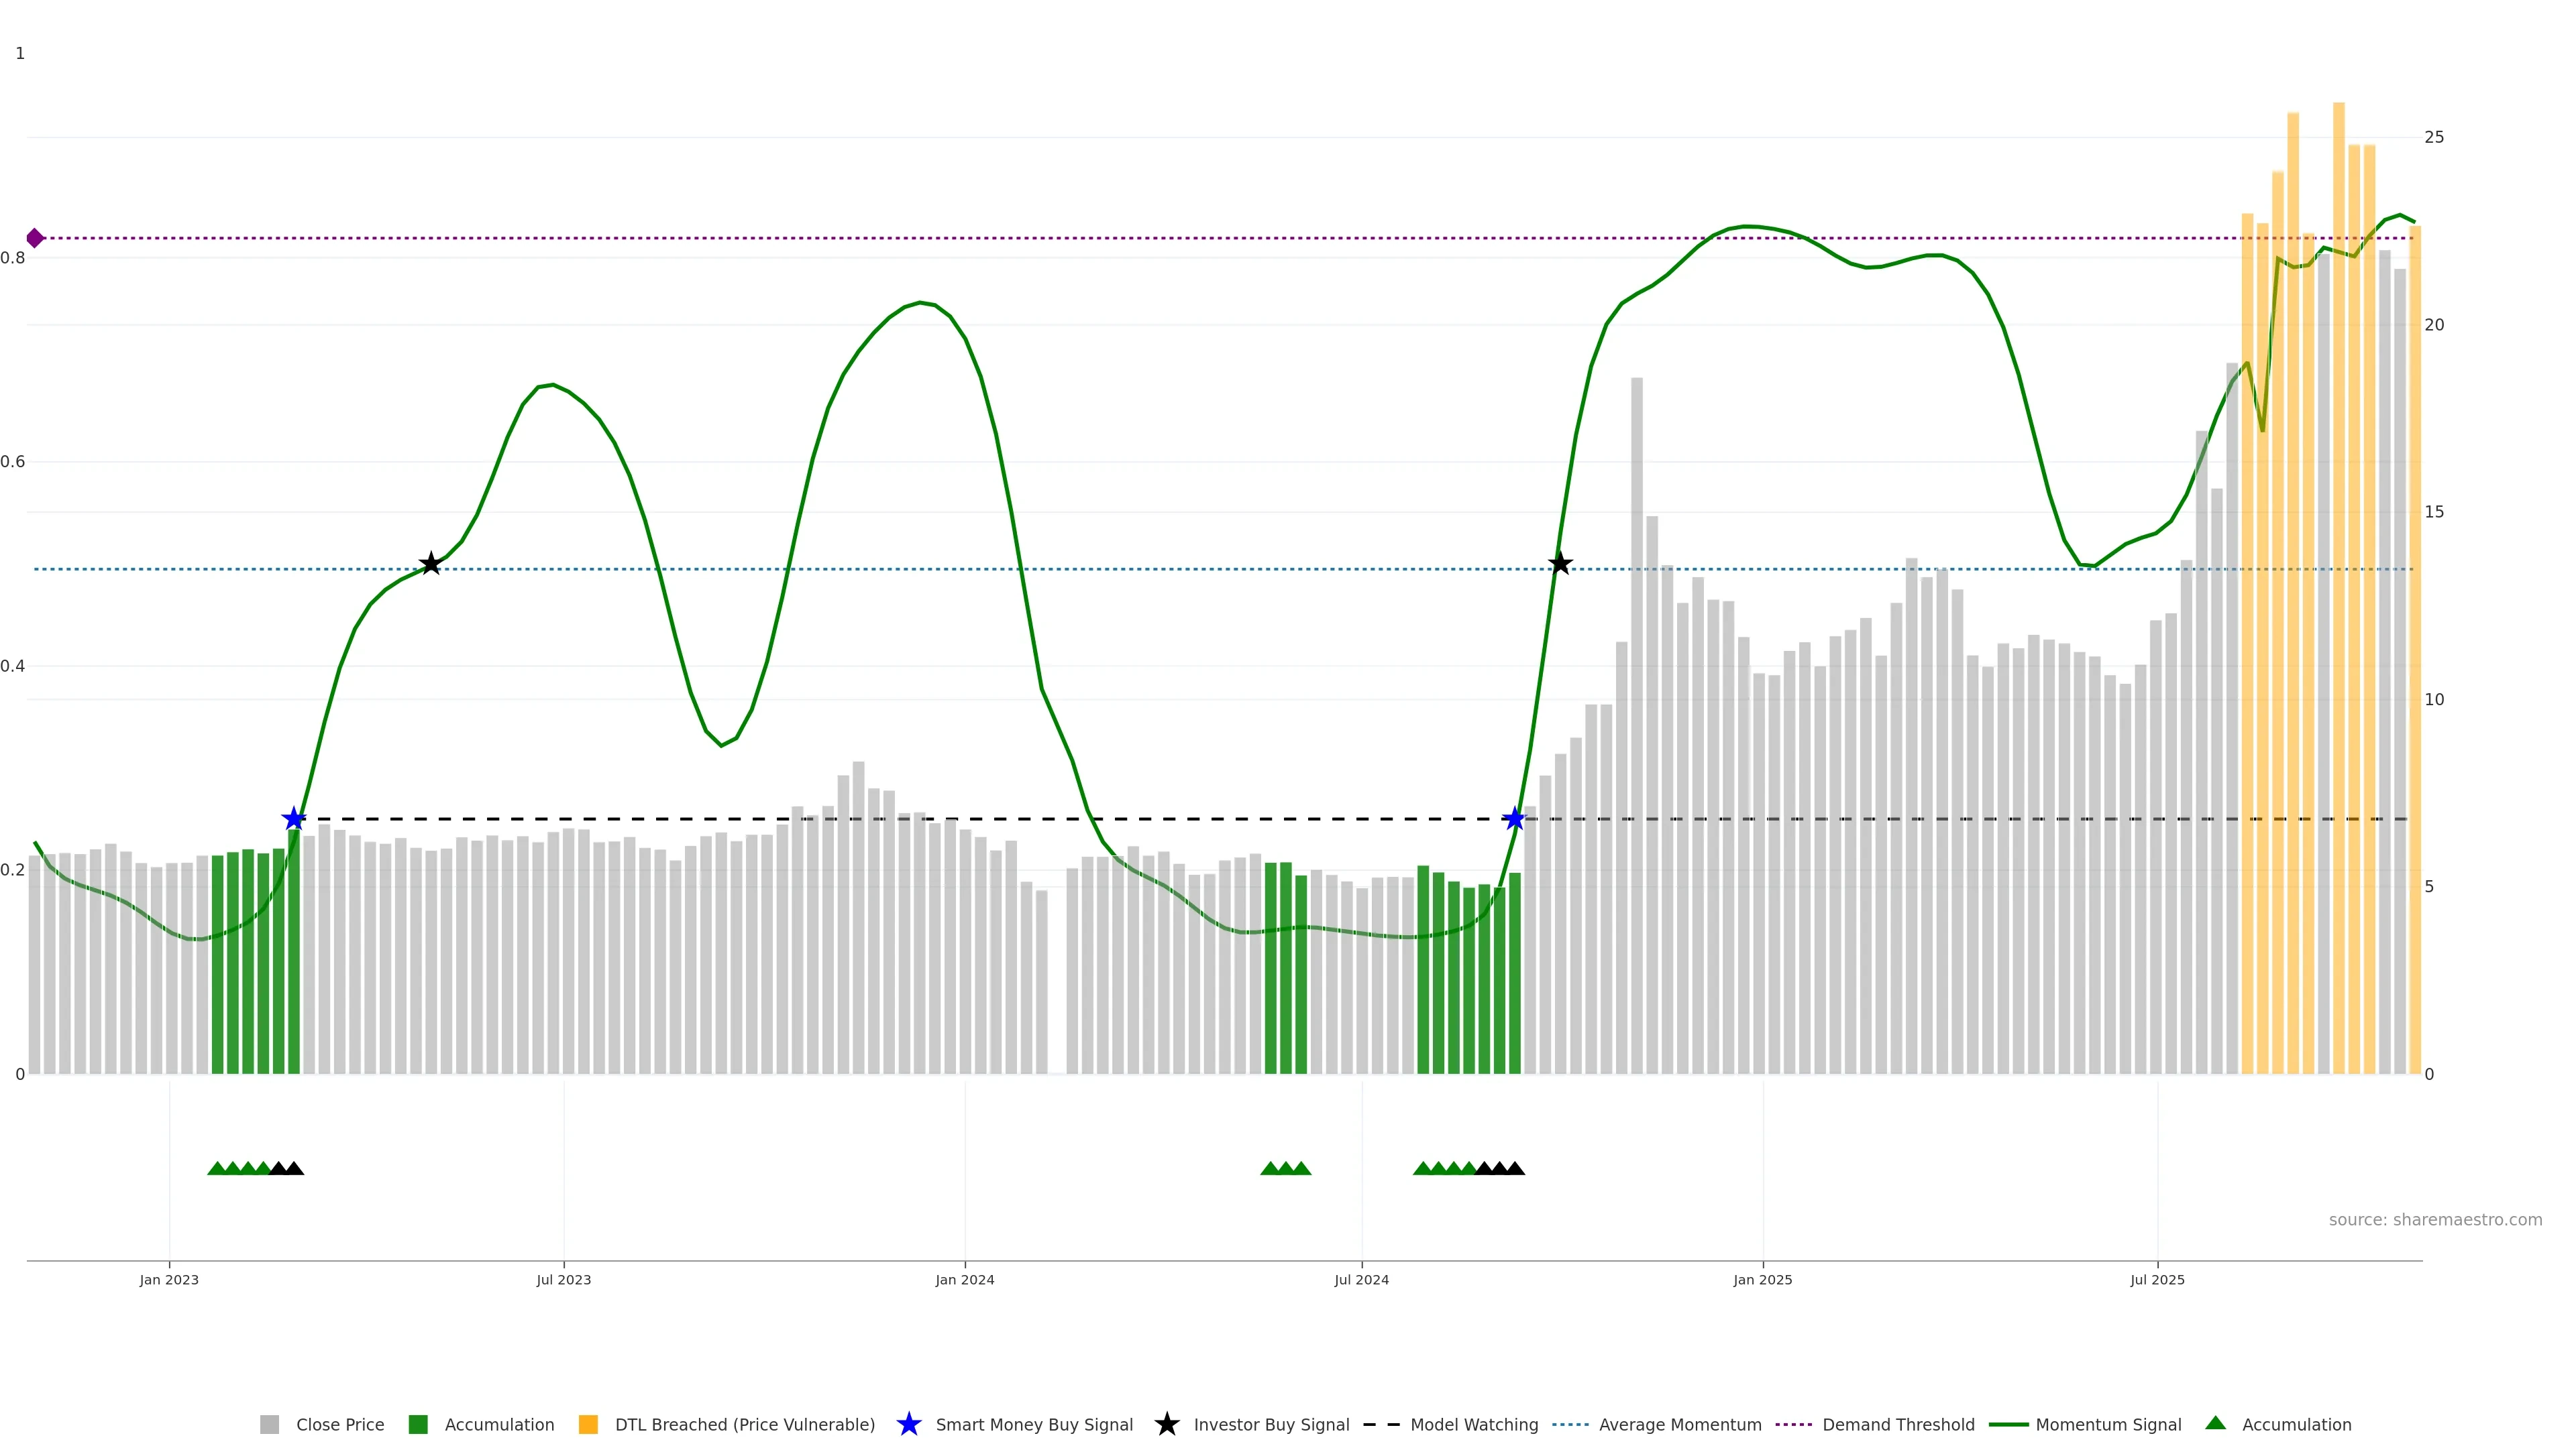Click the blue star marker in early 2023

[x=293, y=819]
